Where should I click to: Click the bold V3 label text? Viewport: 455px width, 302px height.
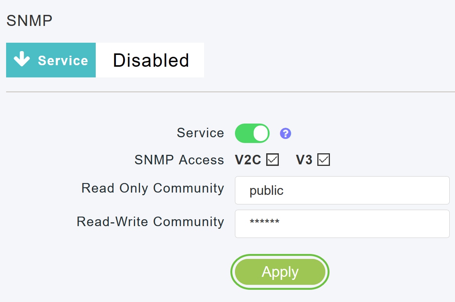coord(304,160)
